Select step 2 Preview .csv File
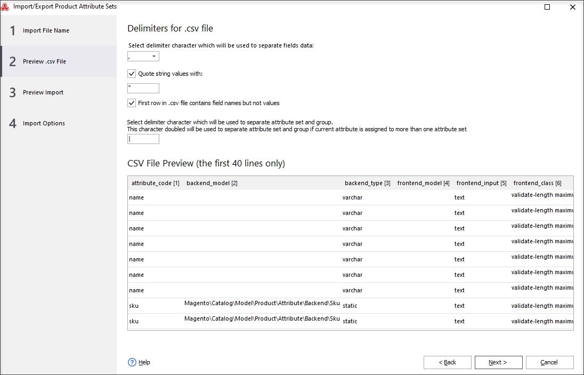The height and width of the screenshot is (375, 584). [x=59, y=61]
